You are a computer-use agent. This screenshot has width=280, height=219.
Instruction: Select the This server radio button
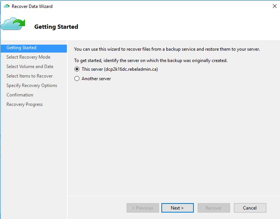77,69
